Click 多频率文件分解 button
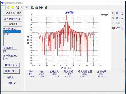Screen dimensions: 126x94 point(13,13)
